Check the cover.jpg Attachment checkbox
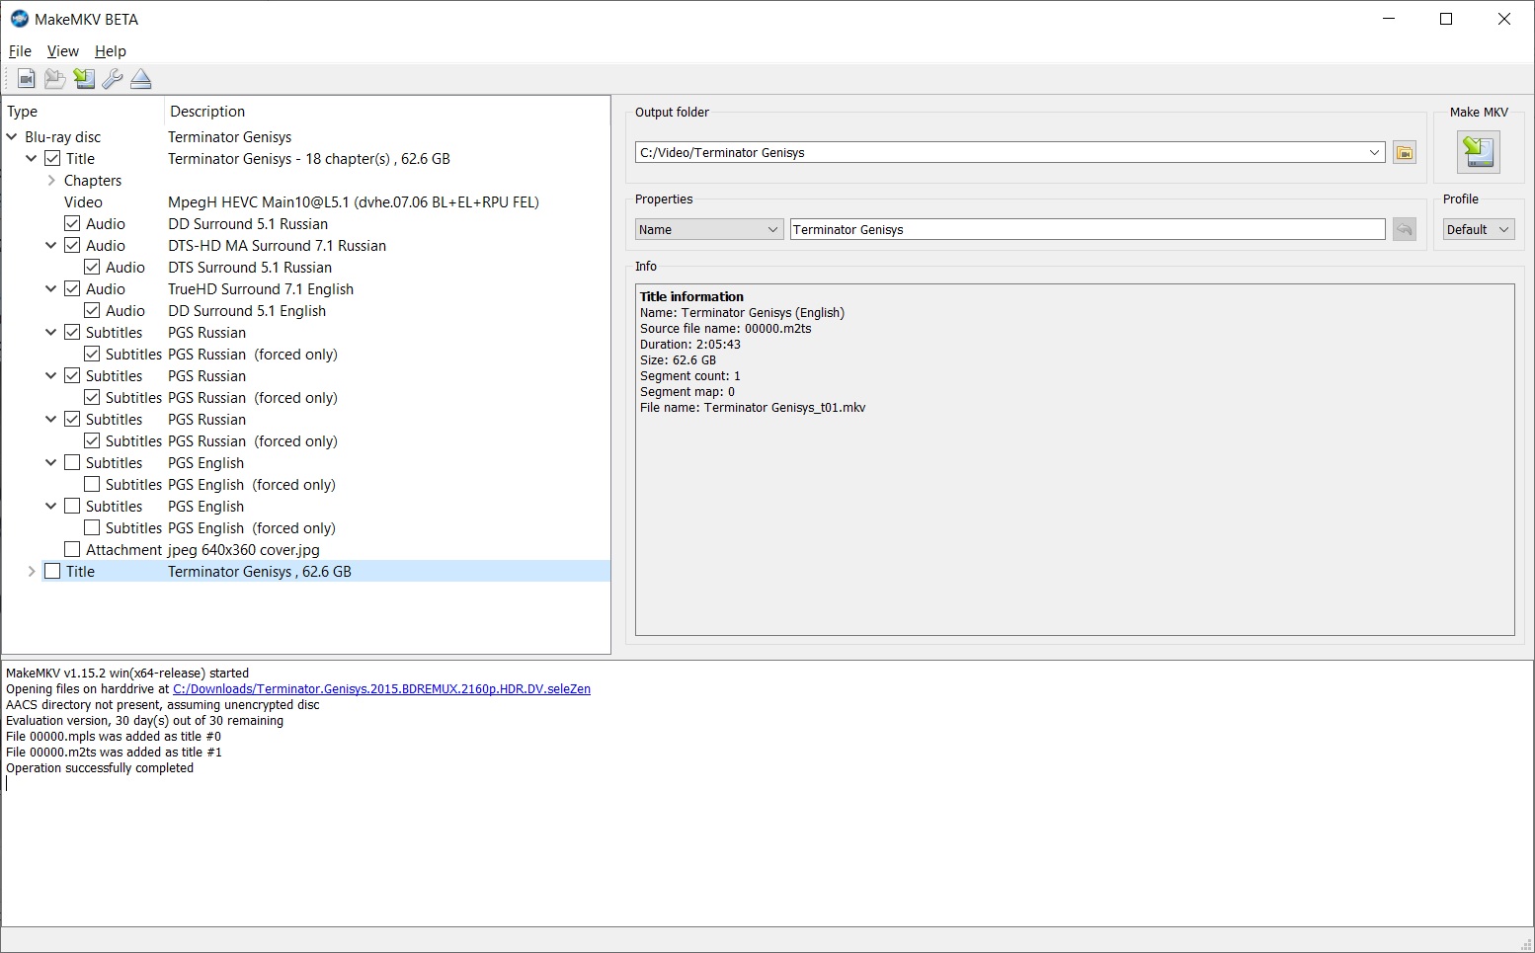This screenshot has height=953, width=1535. click(72, 550)
